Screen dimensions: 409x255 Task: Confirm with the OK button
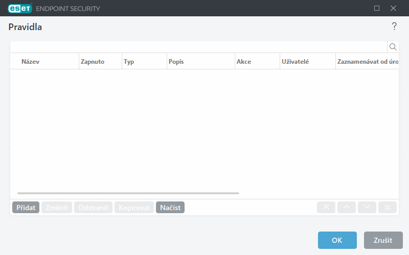pos(337,240)
